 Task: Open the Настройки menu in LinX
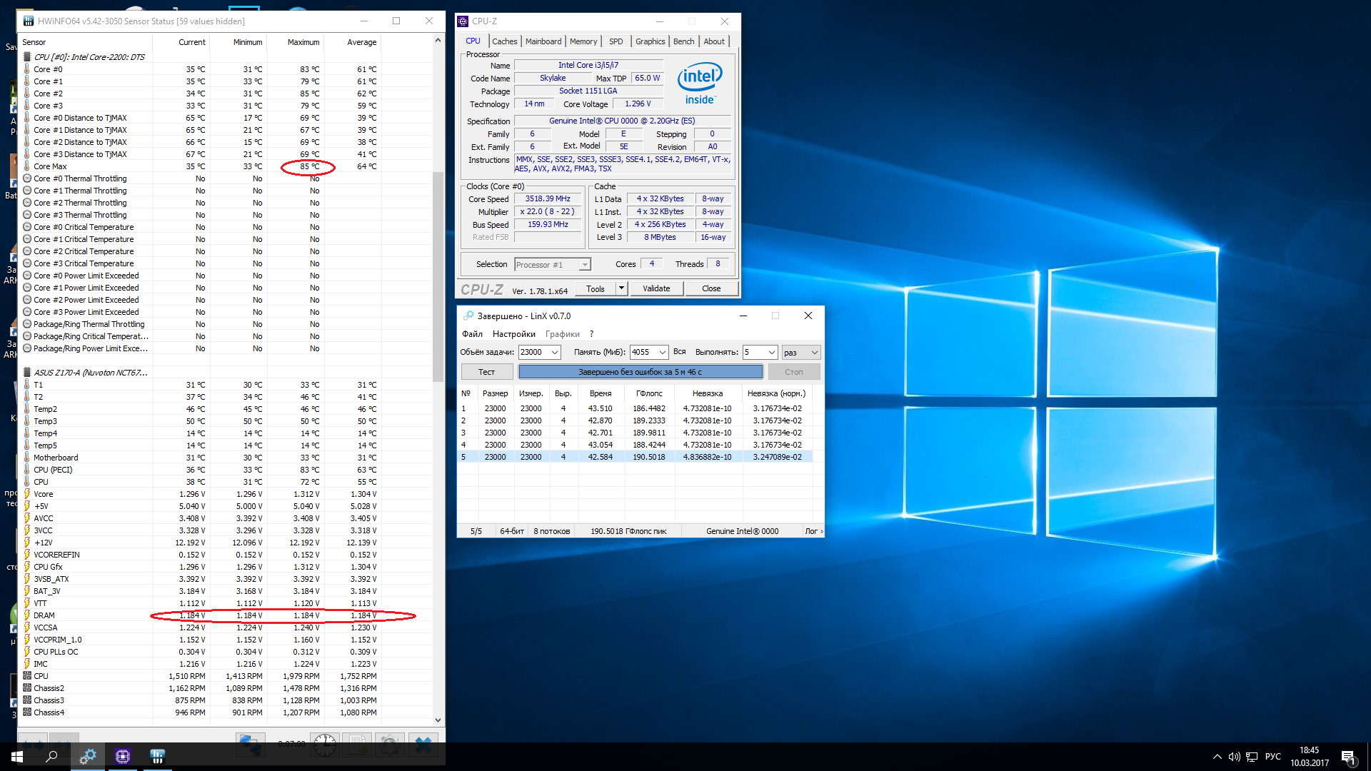[513, 334]
